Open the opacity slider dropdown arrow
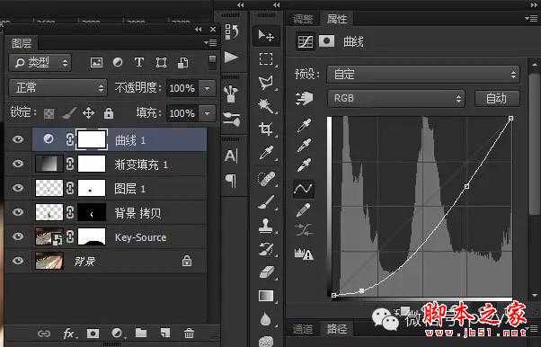The image size is (541, 347). (x=207, y=88)
